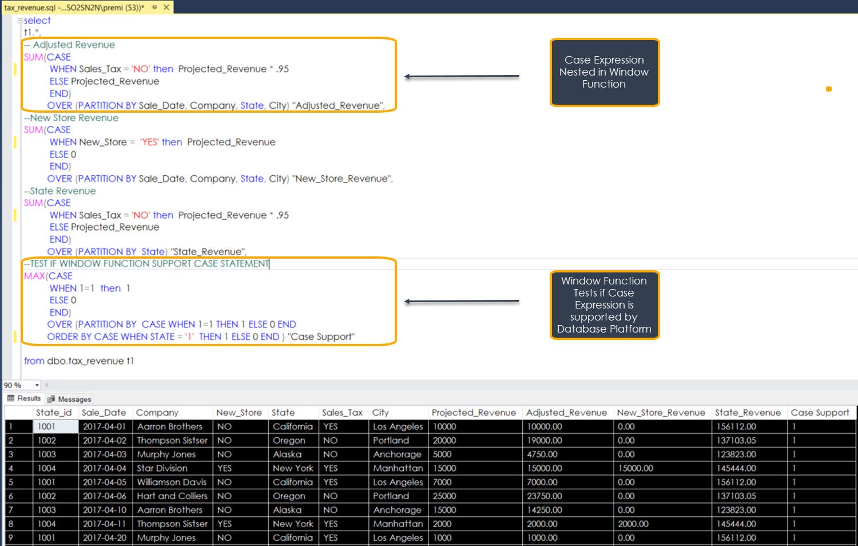Select the tax_revenue.sql editor tab

(x=74, y=7)
